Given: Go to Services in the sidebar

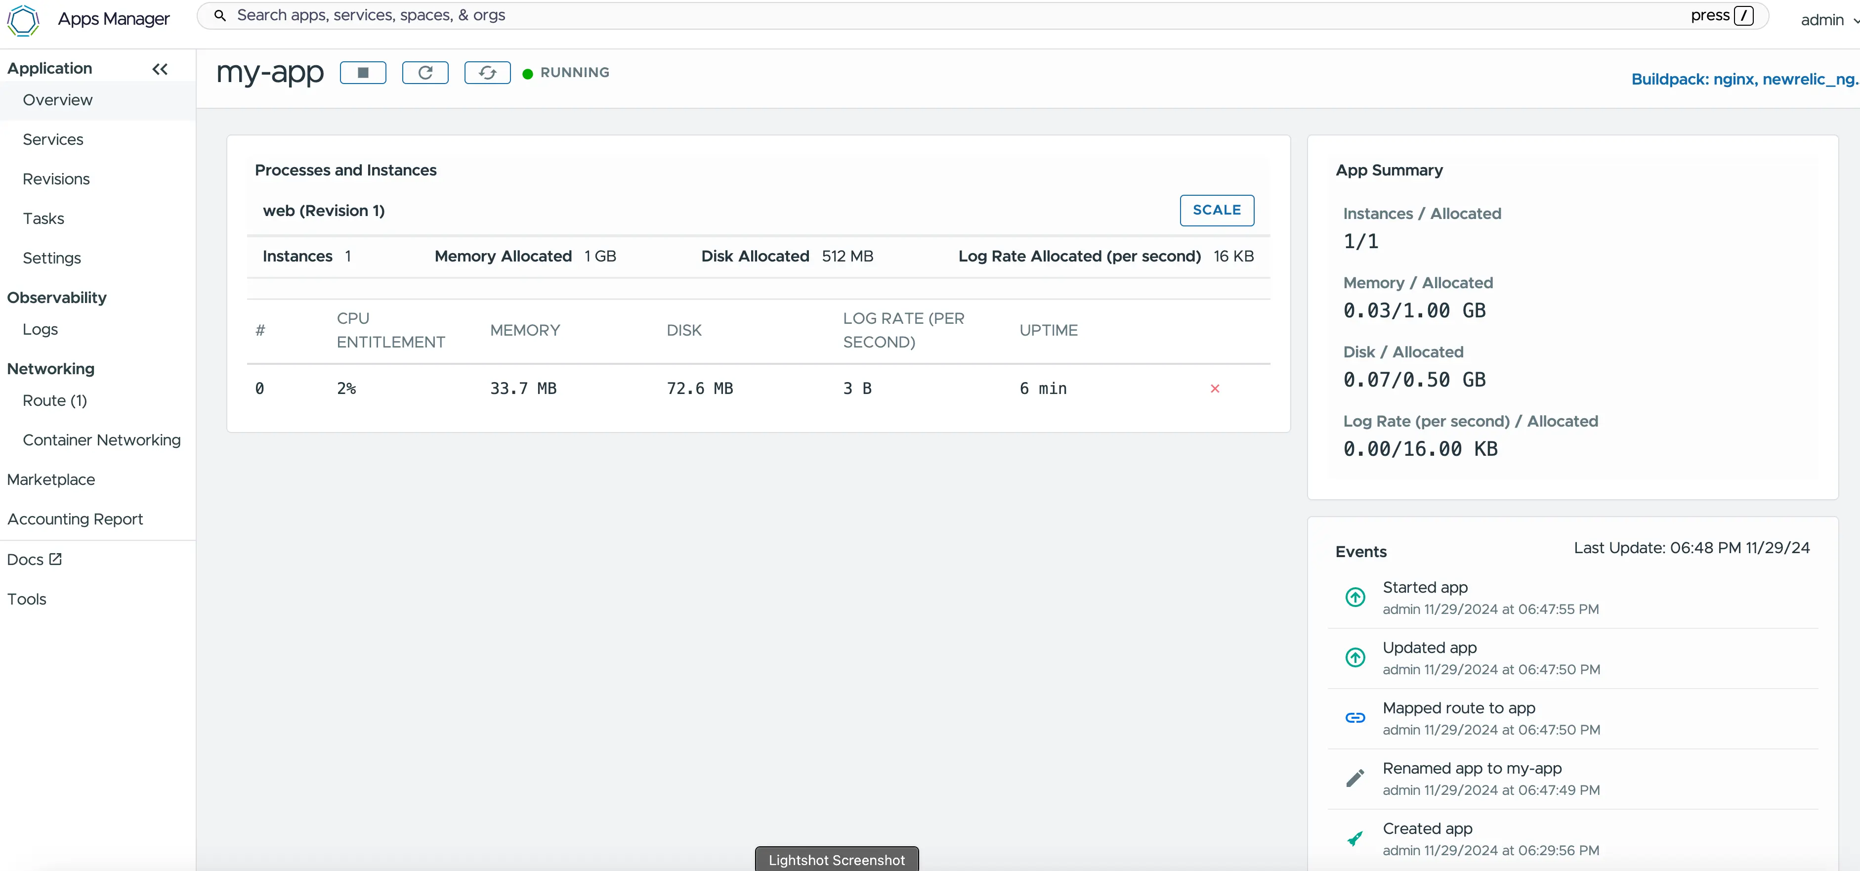Looking at the screenshot, I should point(53,139).
